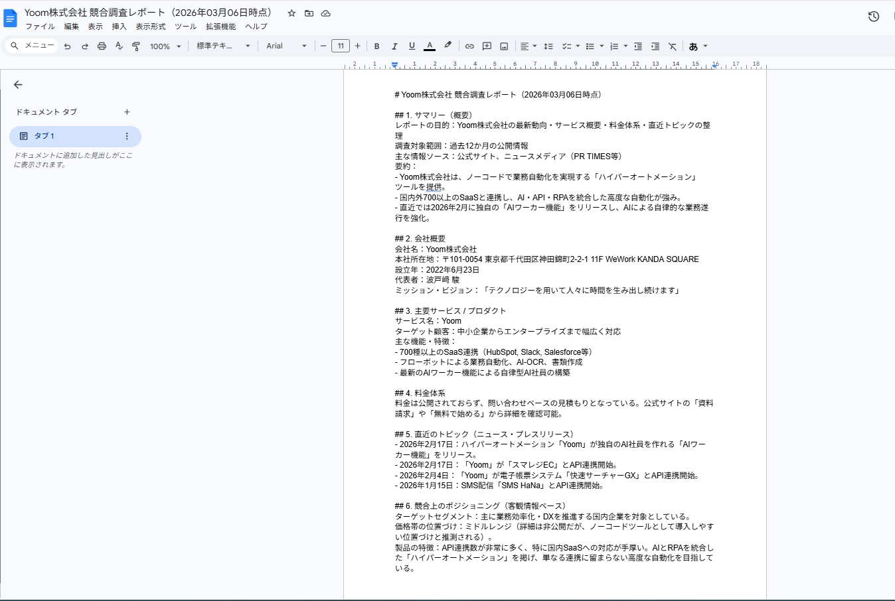Image resolution: width=895 pixels, height=601 pixels.
Task: Expand the bulleted list options arrow
Action: [x=602, y=46]
